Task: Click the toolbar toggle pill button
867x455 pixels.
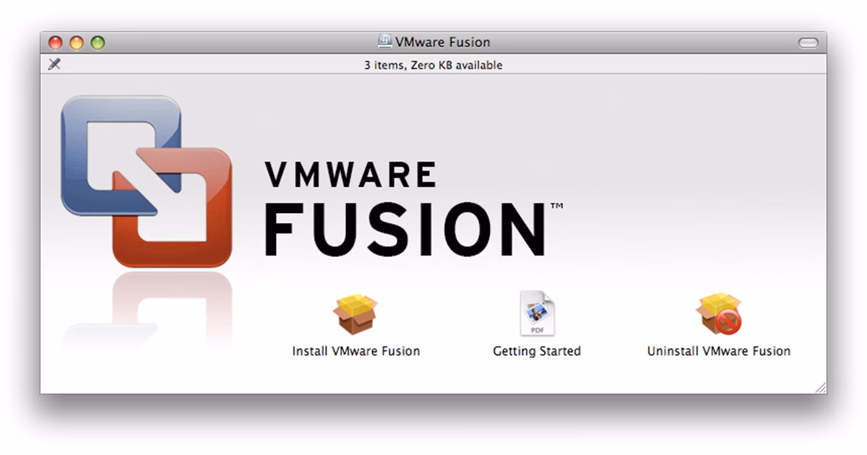Action: [x=808, y=43]
